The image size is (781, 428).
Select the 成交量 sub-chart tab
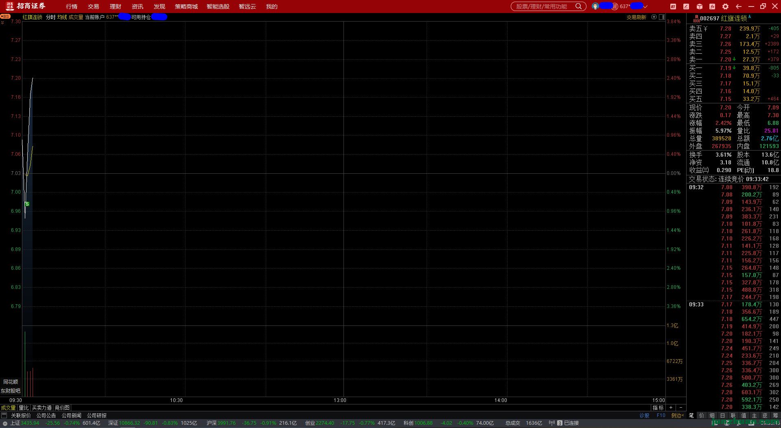[8, 408]
